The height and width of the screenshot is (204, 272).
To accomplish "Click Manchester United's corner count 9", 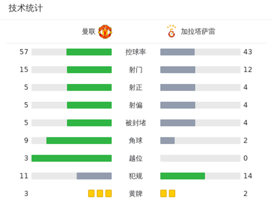I will coord(26,141).
